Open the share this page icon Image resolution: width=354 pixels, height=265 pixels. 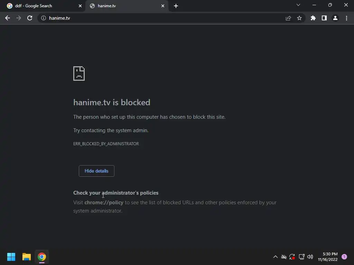point(288,18)
